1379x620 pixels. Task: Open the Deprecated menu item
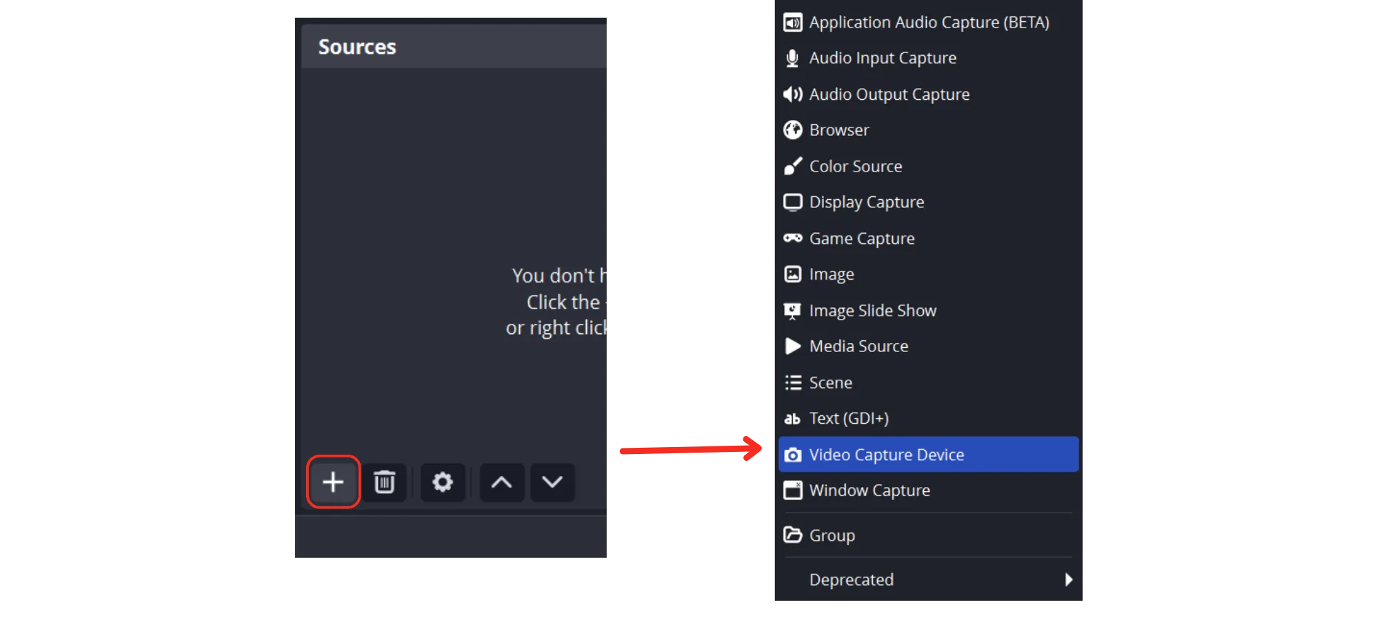[x=929, y=579]
